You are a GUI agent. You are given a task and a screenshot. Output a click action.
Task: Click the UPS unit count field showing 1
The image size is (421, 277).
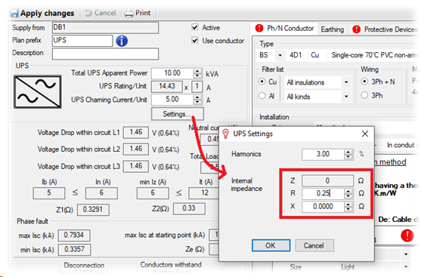pyautogui.click(x=197, y=86)
